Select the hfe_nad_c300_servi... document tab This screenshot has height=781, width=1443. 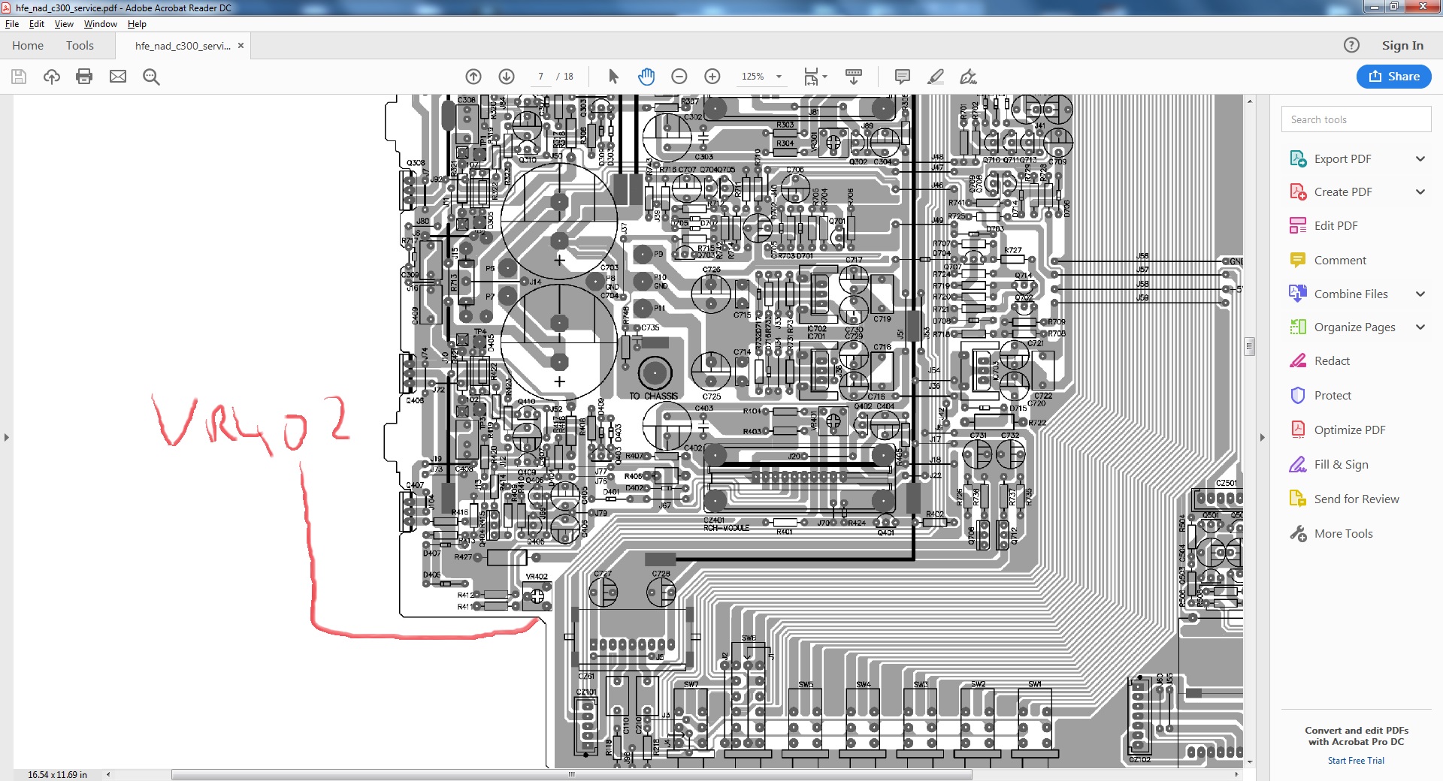pyautogui.click(x=183, y=46)
